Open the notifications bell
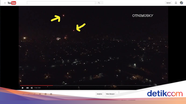The width and height of the screenshot is (186, 104). 176,3
